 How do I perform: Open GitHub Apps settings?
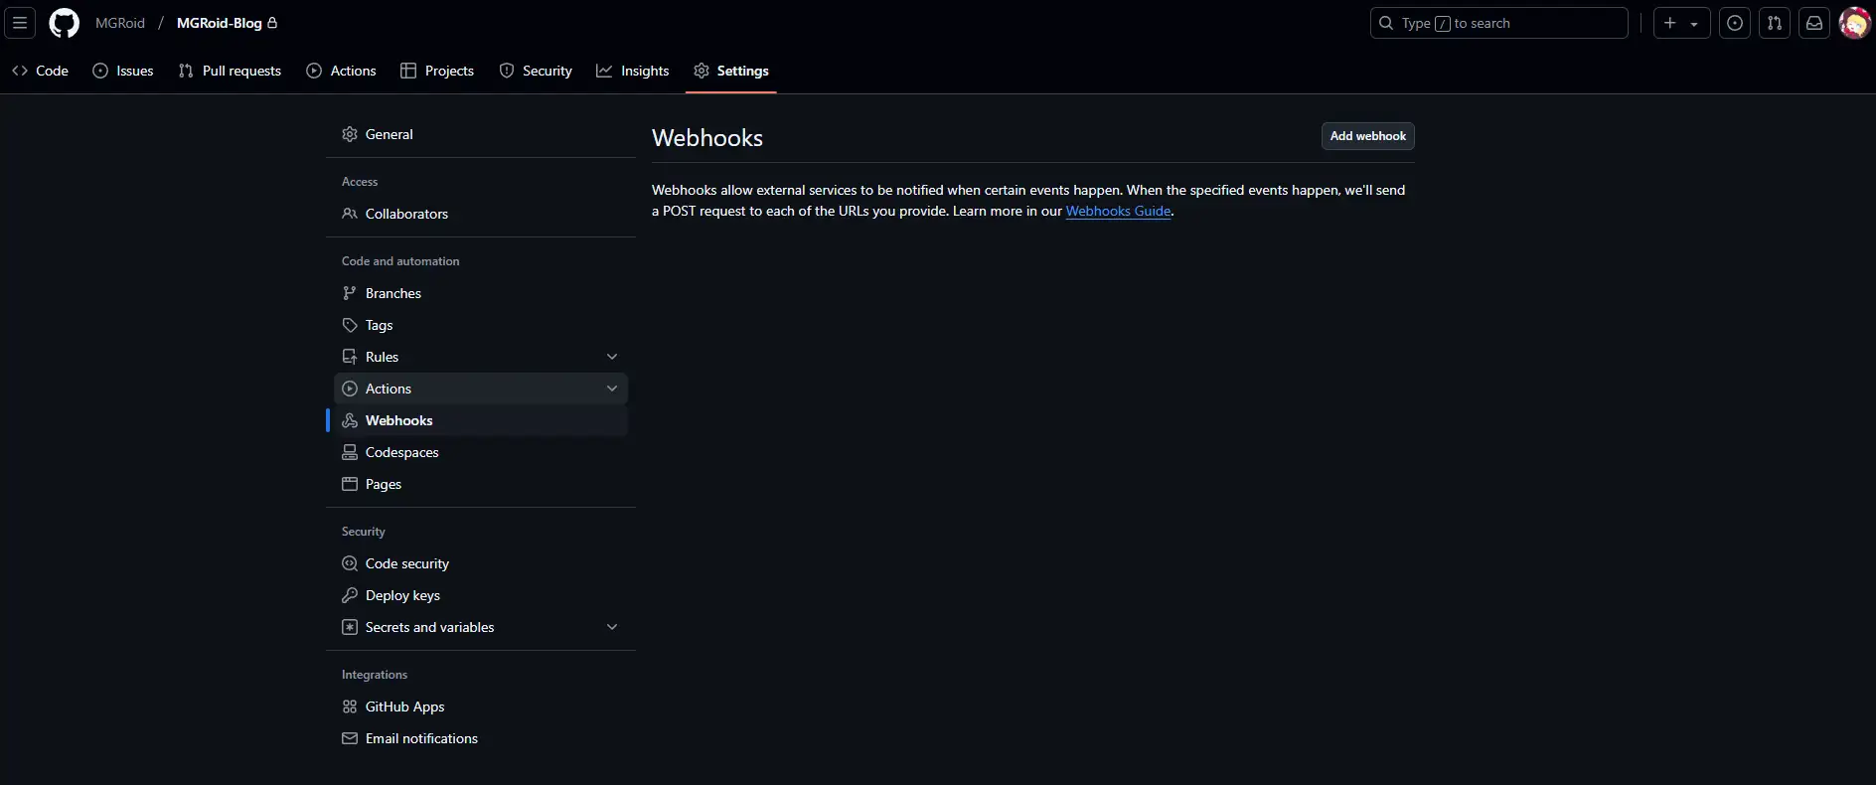[x=481, y=706]
